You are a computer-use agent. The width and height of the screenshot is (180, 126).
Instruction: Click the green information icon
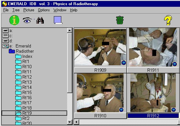(15, 20)
